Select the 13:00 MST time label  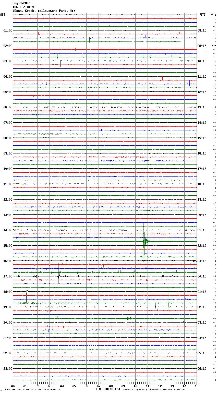[x=8, y=215]
